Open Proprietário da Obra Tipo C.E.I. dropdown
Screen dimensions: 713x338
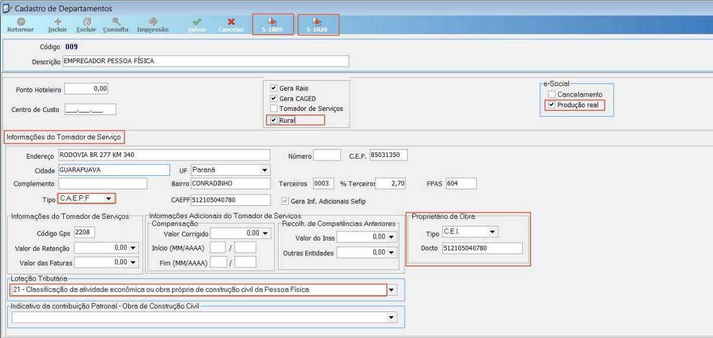pos(493,232)
